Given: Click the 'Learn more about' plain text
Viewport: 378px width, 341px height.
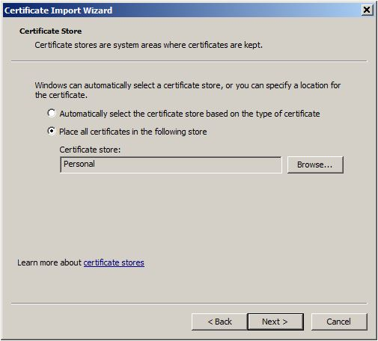Looking at the screenshot, I should point(49,262).
